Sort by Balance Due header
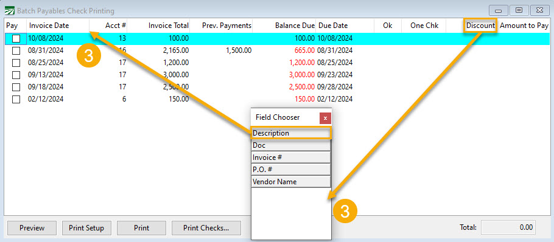Image resolution: width=554 pixels, height=242 pixels. [x=284, y=26]
